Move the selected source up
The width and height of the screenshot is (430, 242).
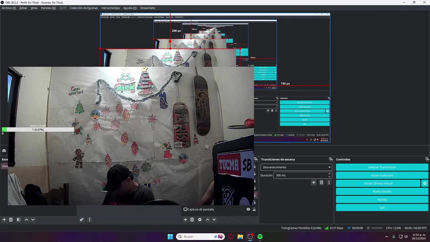(x=208, y=219)
